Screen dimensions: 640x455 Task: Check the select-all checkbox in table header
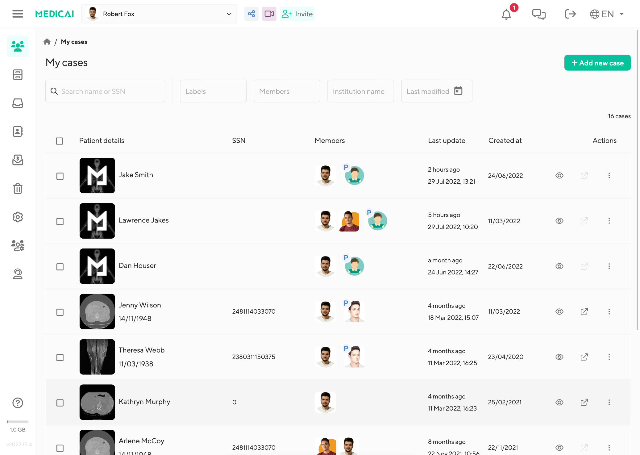point(60,141)
